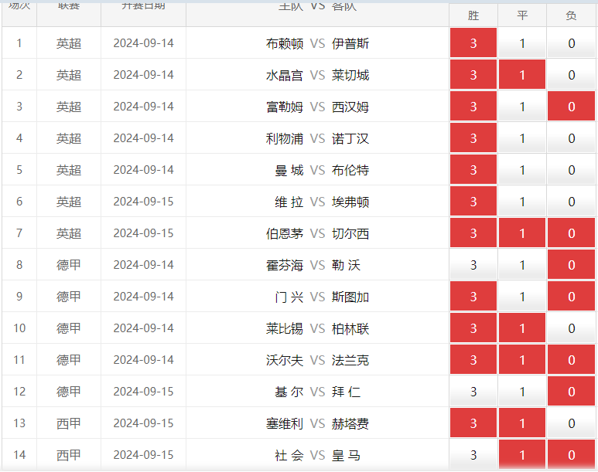Deselect draw (1) for 莱比锡 VS 柏林联
The height and width of the screenshot is (472, 598).
coord(522,328)
